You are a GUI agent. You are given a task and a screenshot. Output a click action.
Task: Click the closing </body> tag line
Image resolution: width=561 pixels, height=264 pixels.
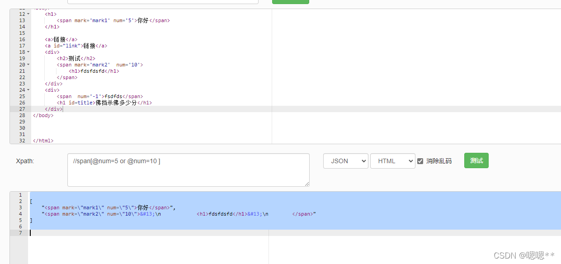pos(43,115)
